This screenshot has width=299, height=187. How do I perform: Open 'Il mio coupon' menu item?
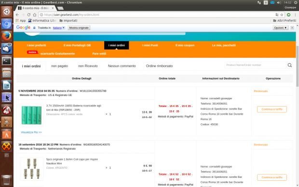click(185, 45)
